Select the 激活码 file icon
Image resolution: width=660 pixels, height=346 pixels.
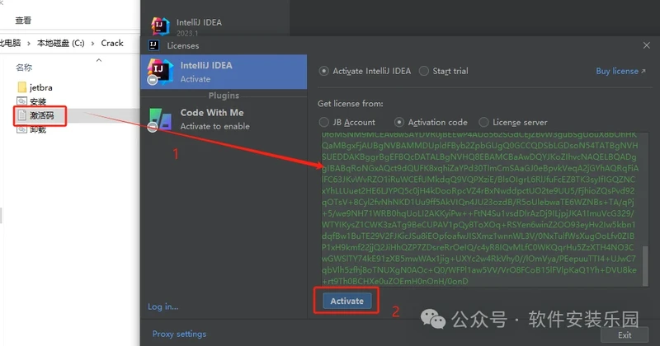click(x=22, y=116)
